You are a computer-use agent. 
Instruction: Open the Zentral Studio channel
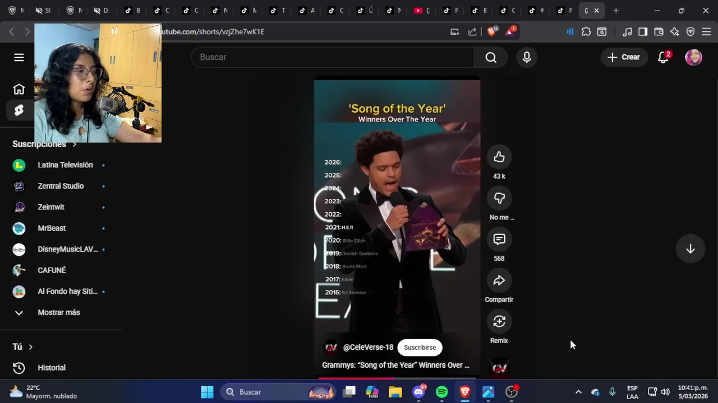59,186
